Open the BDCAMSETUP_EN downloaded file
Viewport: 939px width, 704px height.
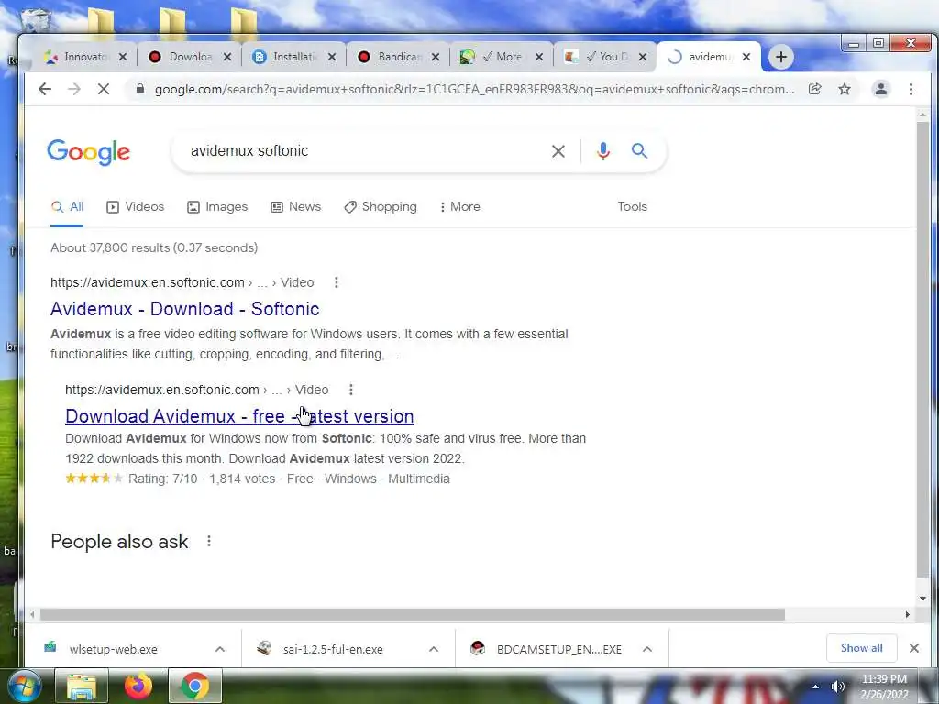558,649
